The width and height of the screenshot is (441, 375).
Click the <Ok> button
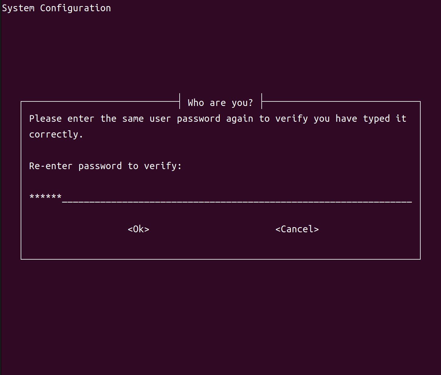coord(138,229)
